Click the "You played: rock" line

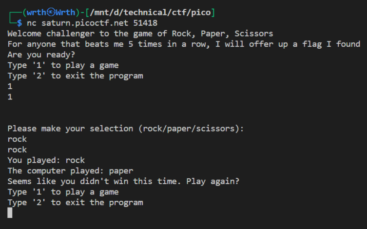click(x=46, y=160)
